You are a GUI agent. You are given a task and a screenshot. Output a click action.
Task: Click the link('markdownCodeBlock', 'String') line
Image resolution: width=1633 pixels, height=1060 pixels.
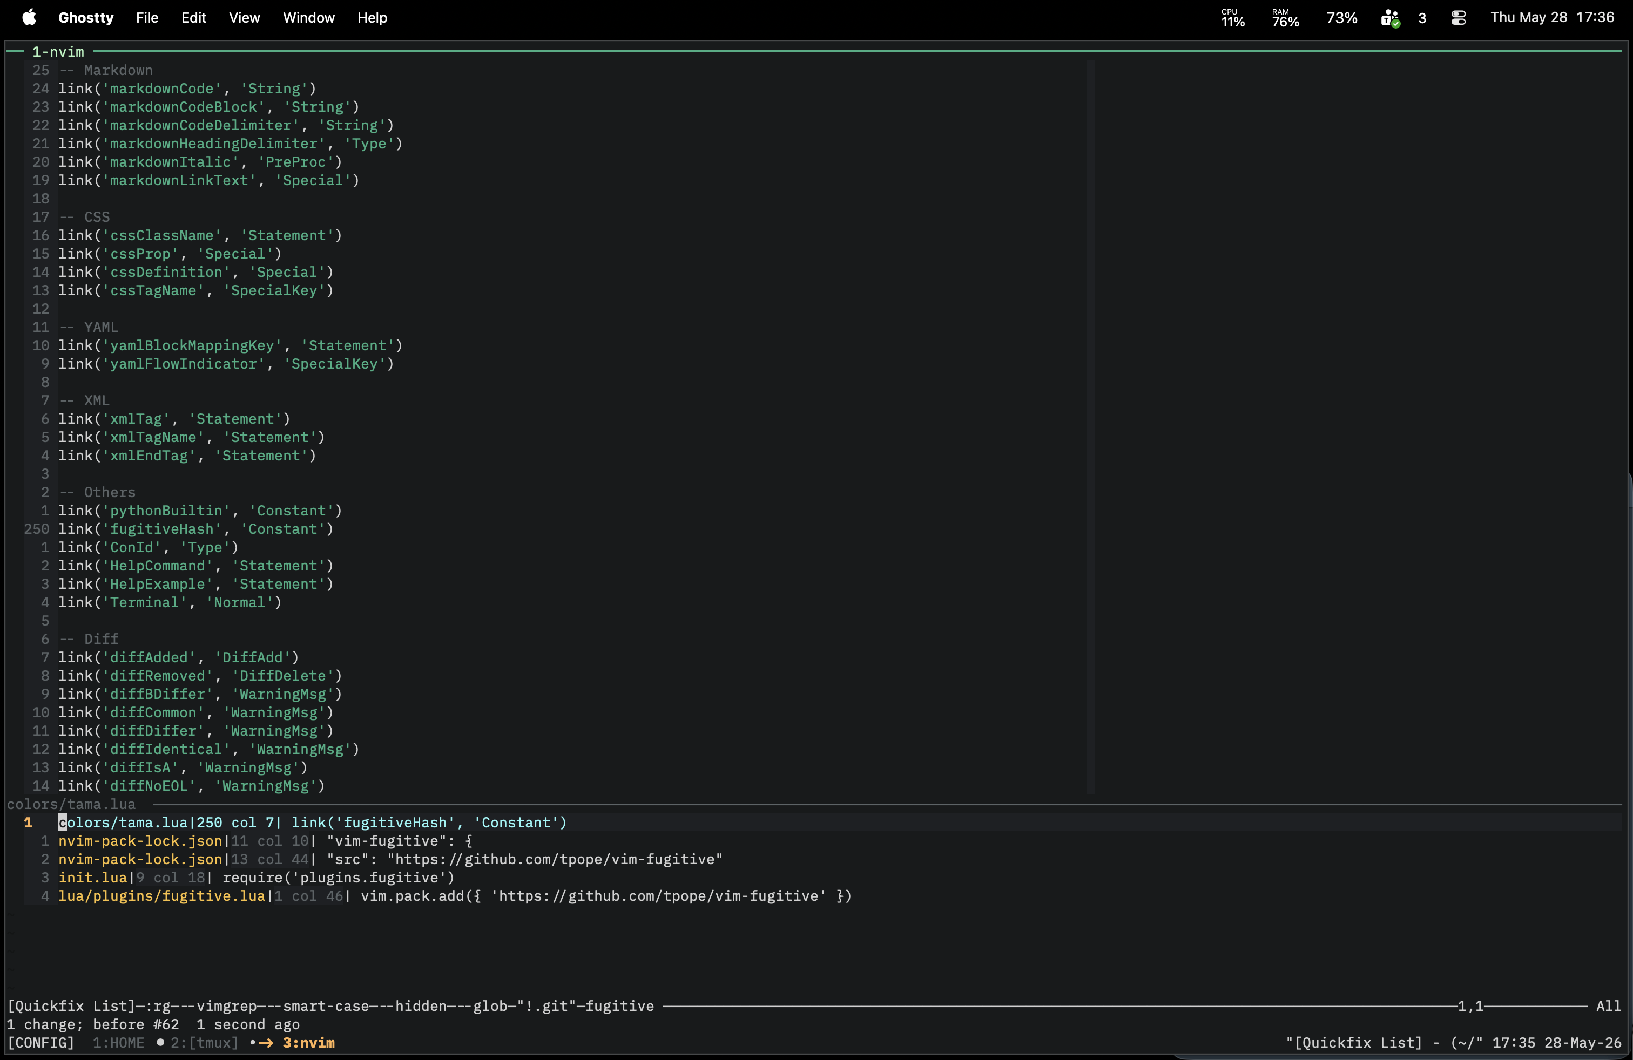point(208,107)
